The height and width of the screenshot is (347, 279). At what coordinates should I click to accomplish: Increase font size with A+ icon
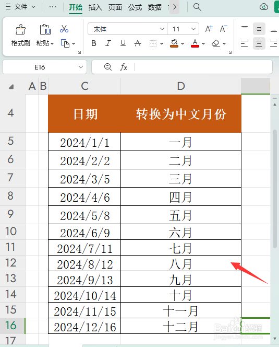tap(209, 29)
